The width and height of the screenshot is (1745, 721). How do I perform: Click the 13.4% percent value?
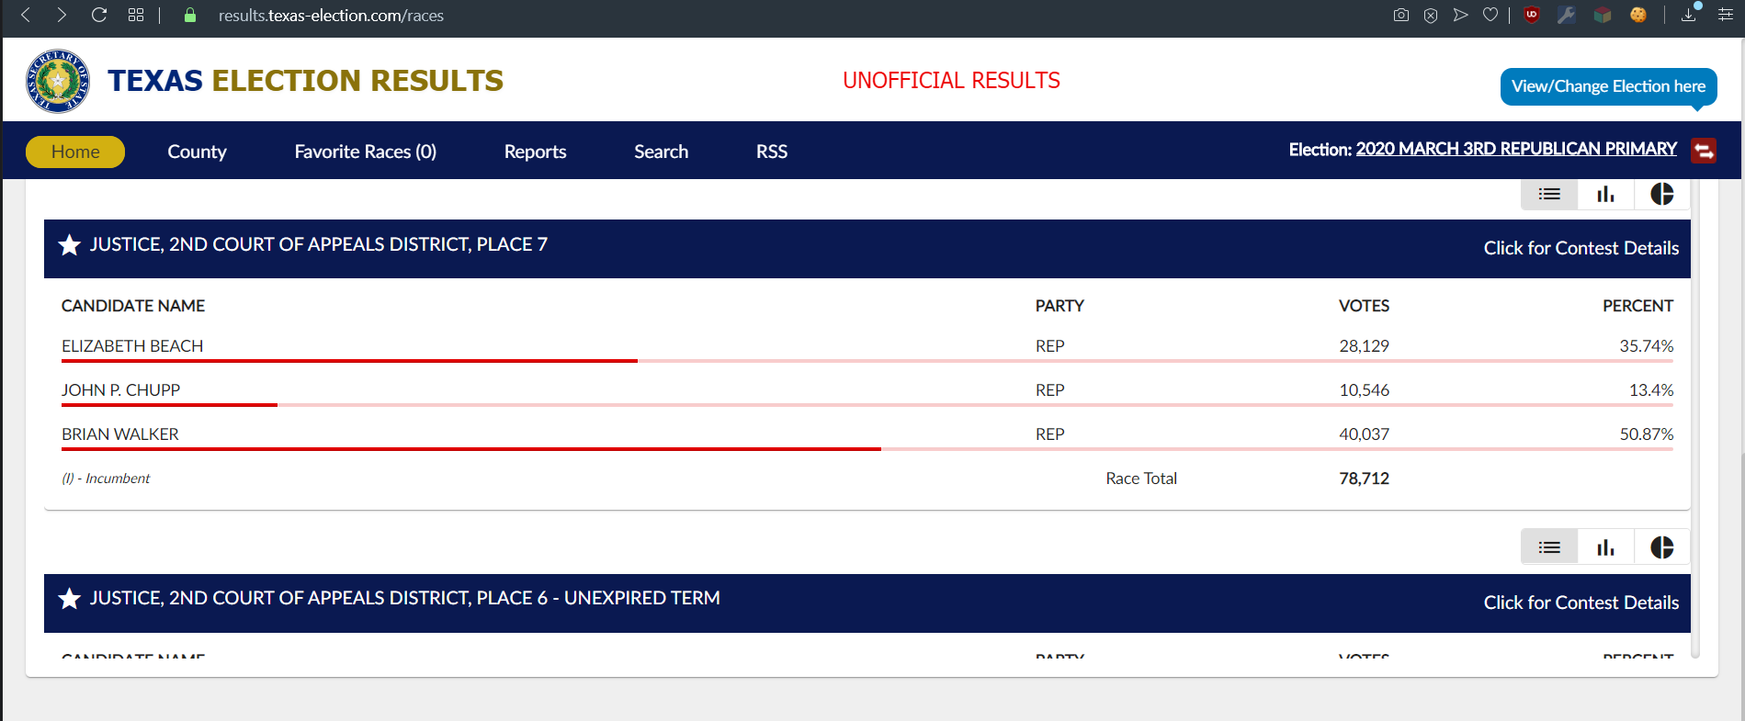click(x=1650, y=390)
